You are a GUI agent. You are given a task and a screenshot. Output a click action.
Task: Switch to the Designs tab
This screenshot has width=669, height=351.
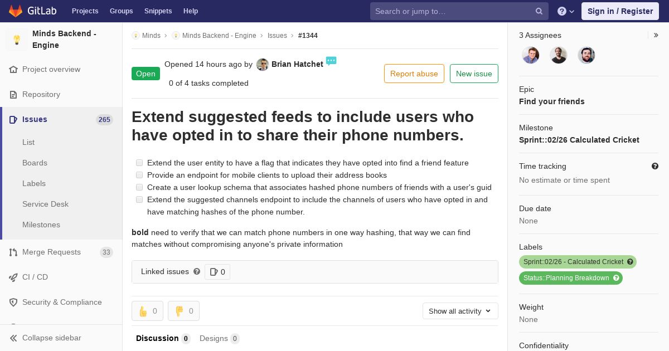tap(214, 338)
